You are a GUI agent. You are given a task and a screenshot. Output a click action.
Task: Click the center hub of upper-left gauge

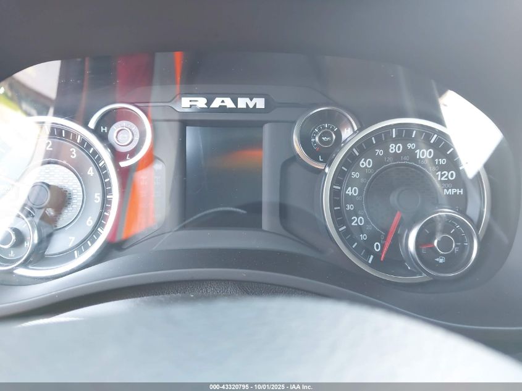[x=123, y=136]
